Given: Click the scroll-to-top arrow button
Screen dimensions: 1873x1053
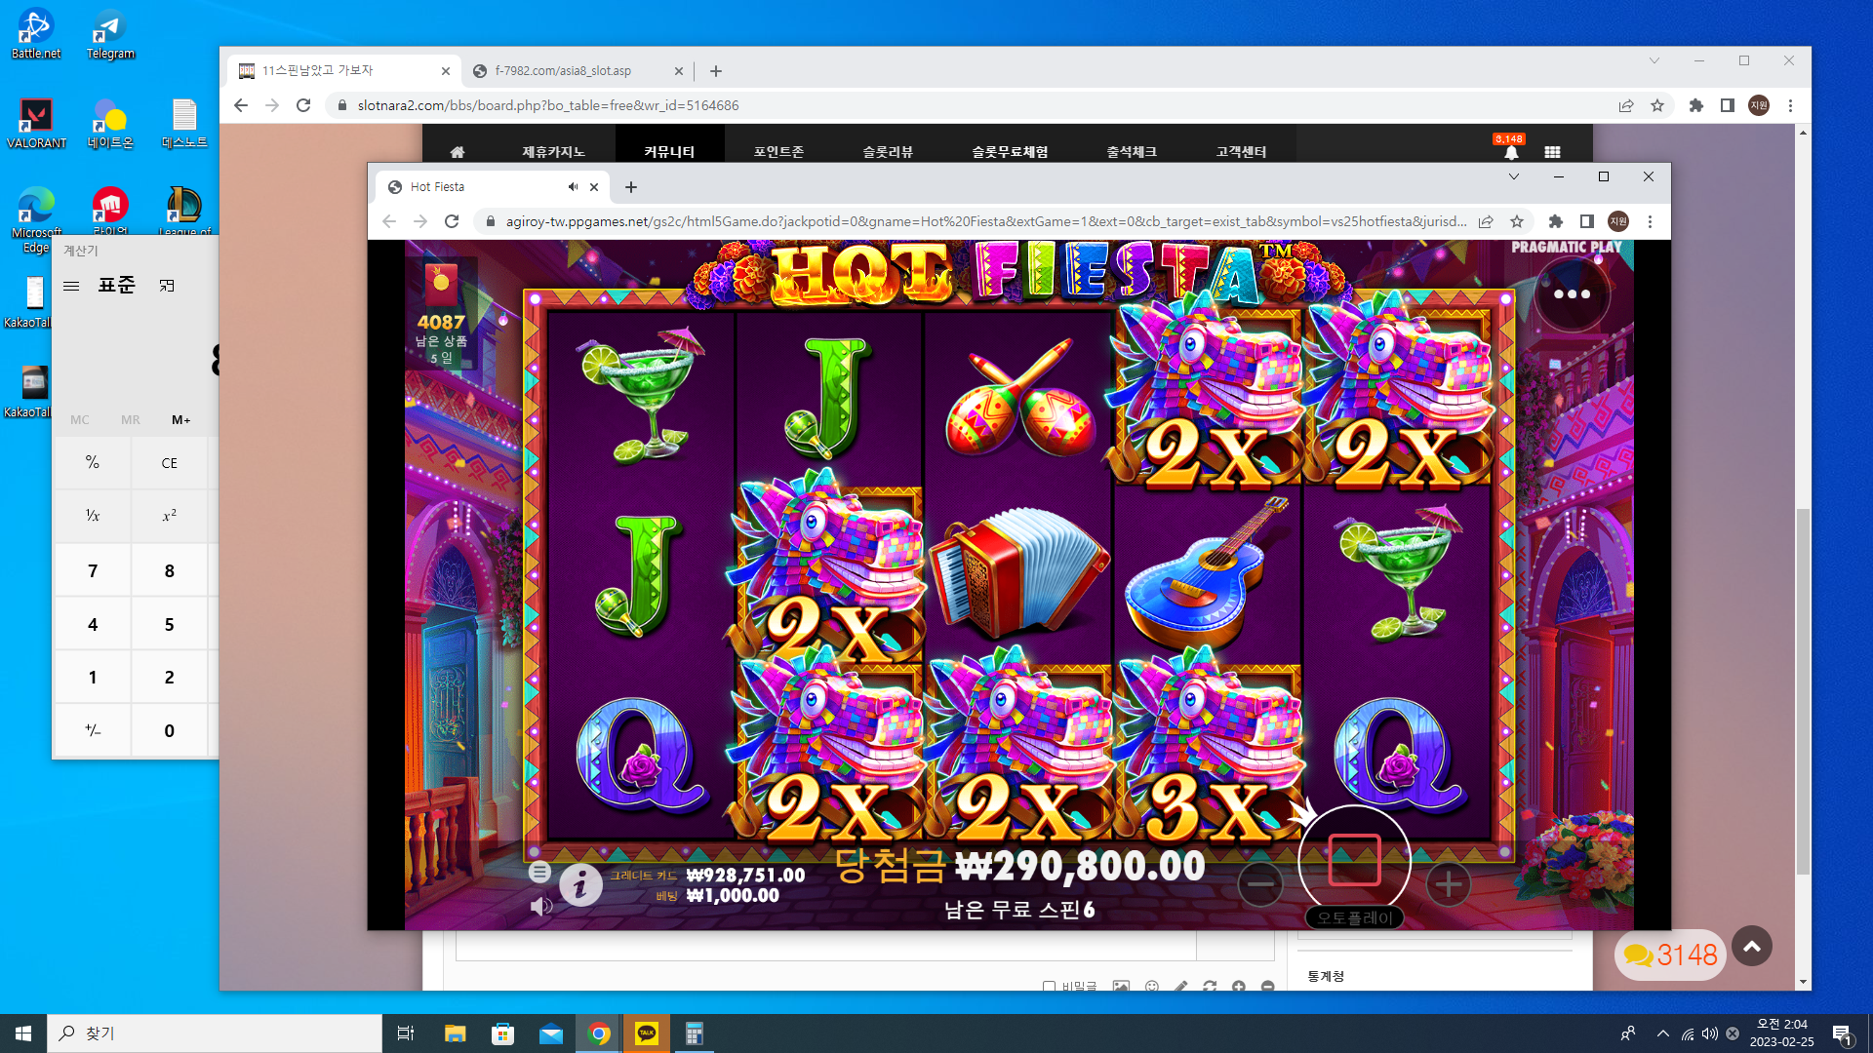Looking at the screenshot, I should pos(1752,946).
